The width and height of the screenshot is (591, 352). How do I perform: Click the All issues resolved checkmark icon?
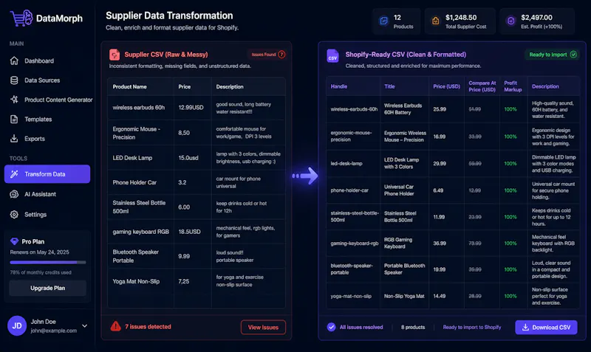point(331,327)
